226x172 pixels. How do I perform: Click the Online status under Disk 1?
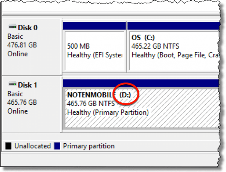click(x=18, y=111)
